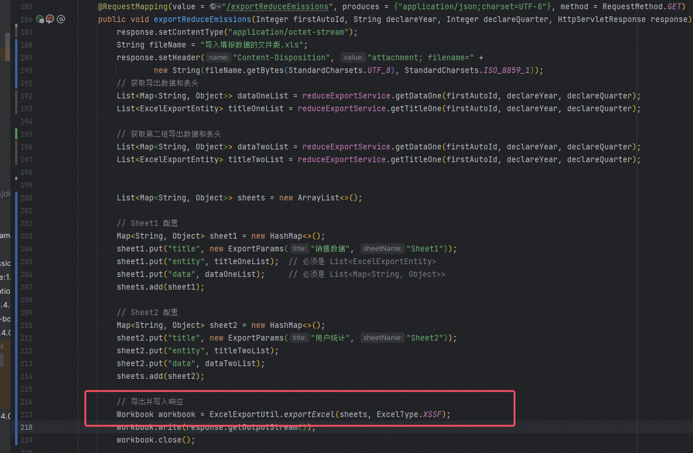Click the "Content-Disposition" string
693x453 pixels.
point(281,58)
